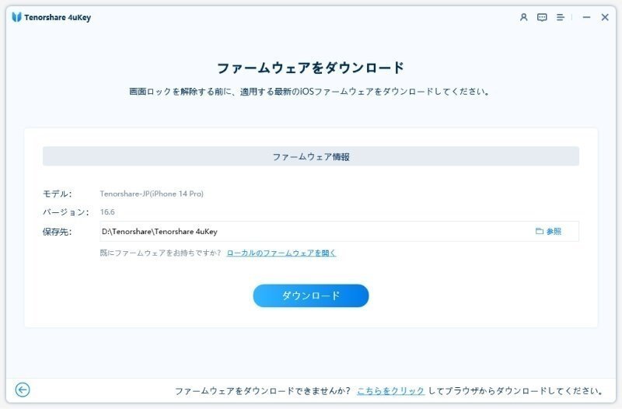Image resolution: width=622 pixels, height=409 pixels.
Task: Close the 4uKey window
Action: [x=605, y=17]
